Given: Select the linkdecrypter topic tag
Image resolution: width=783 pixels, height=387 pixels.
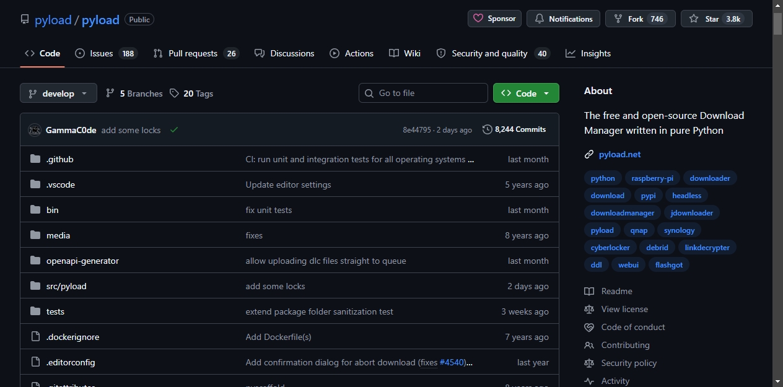Looking at the screenshot, I should coord(707,248).
